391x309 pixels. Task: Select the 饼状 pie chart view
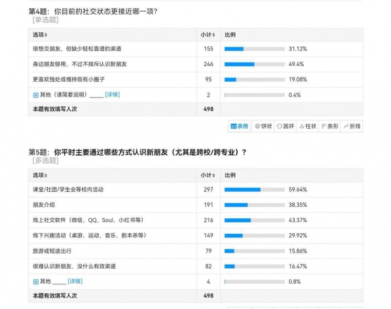[263, 126]
